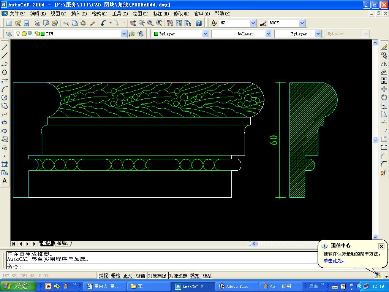Select the Line drawing tool
The height and width of the screenshot is (292, 389).
[x=5, y=47]
